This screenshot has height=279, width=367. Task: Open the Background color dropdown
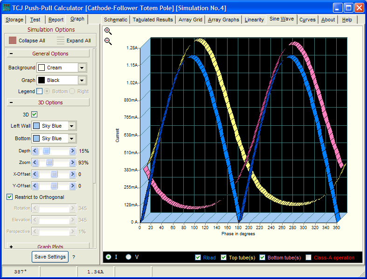point(82,68)
